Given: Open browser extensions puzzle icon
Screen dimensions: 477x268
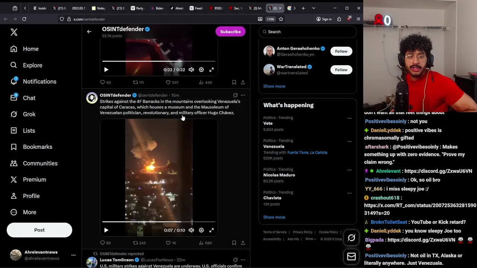Looking at the screenshot, I should 339,19.
